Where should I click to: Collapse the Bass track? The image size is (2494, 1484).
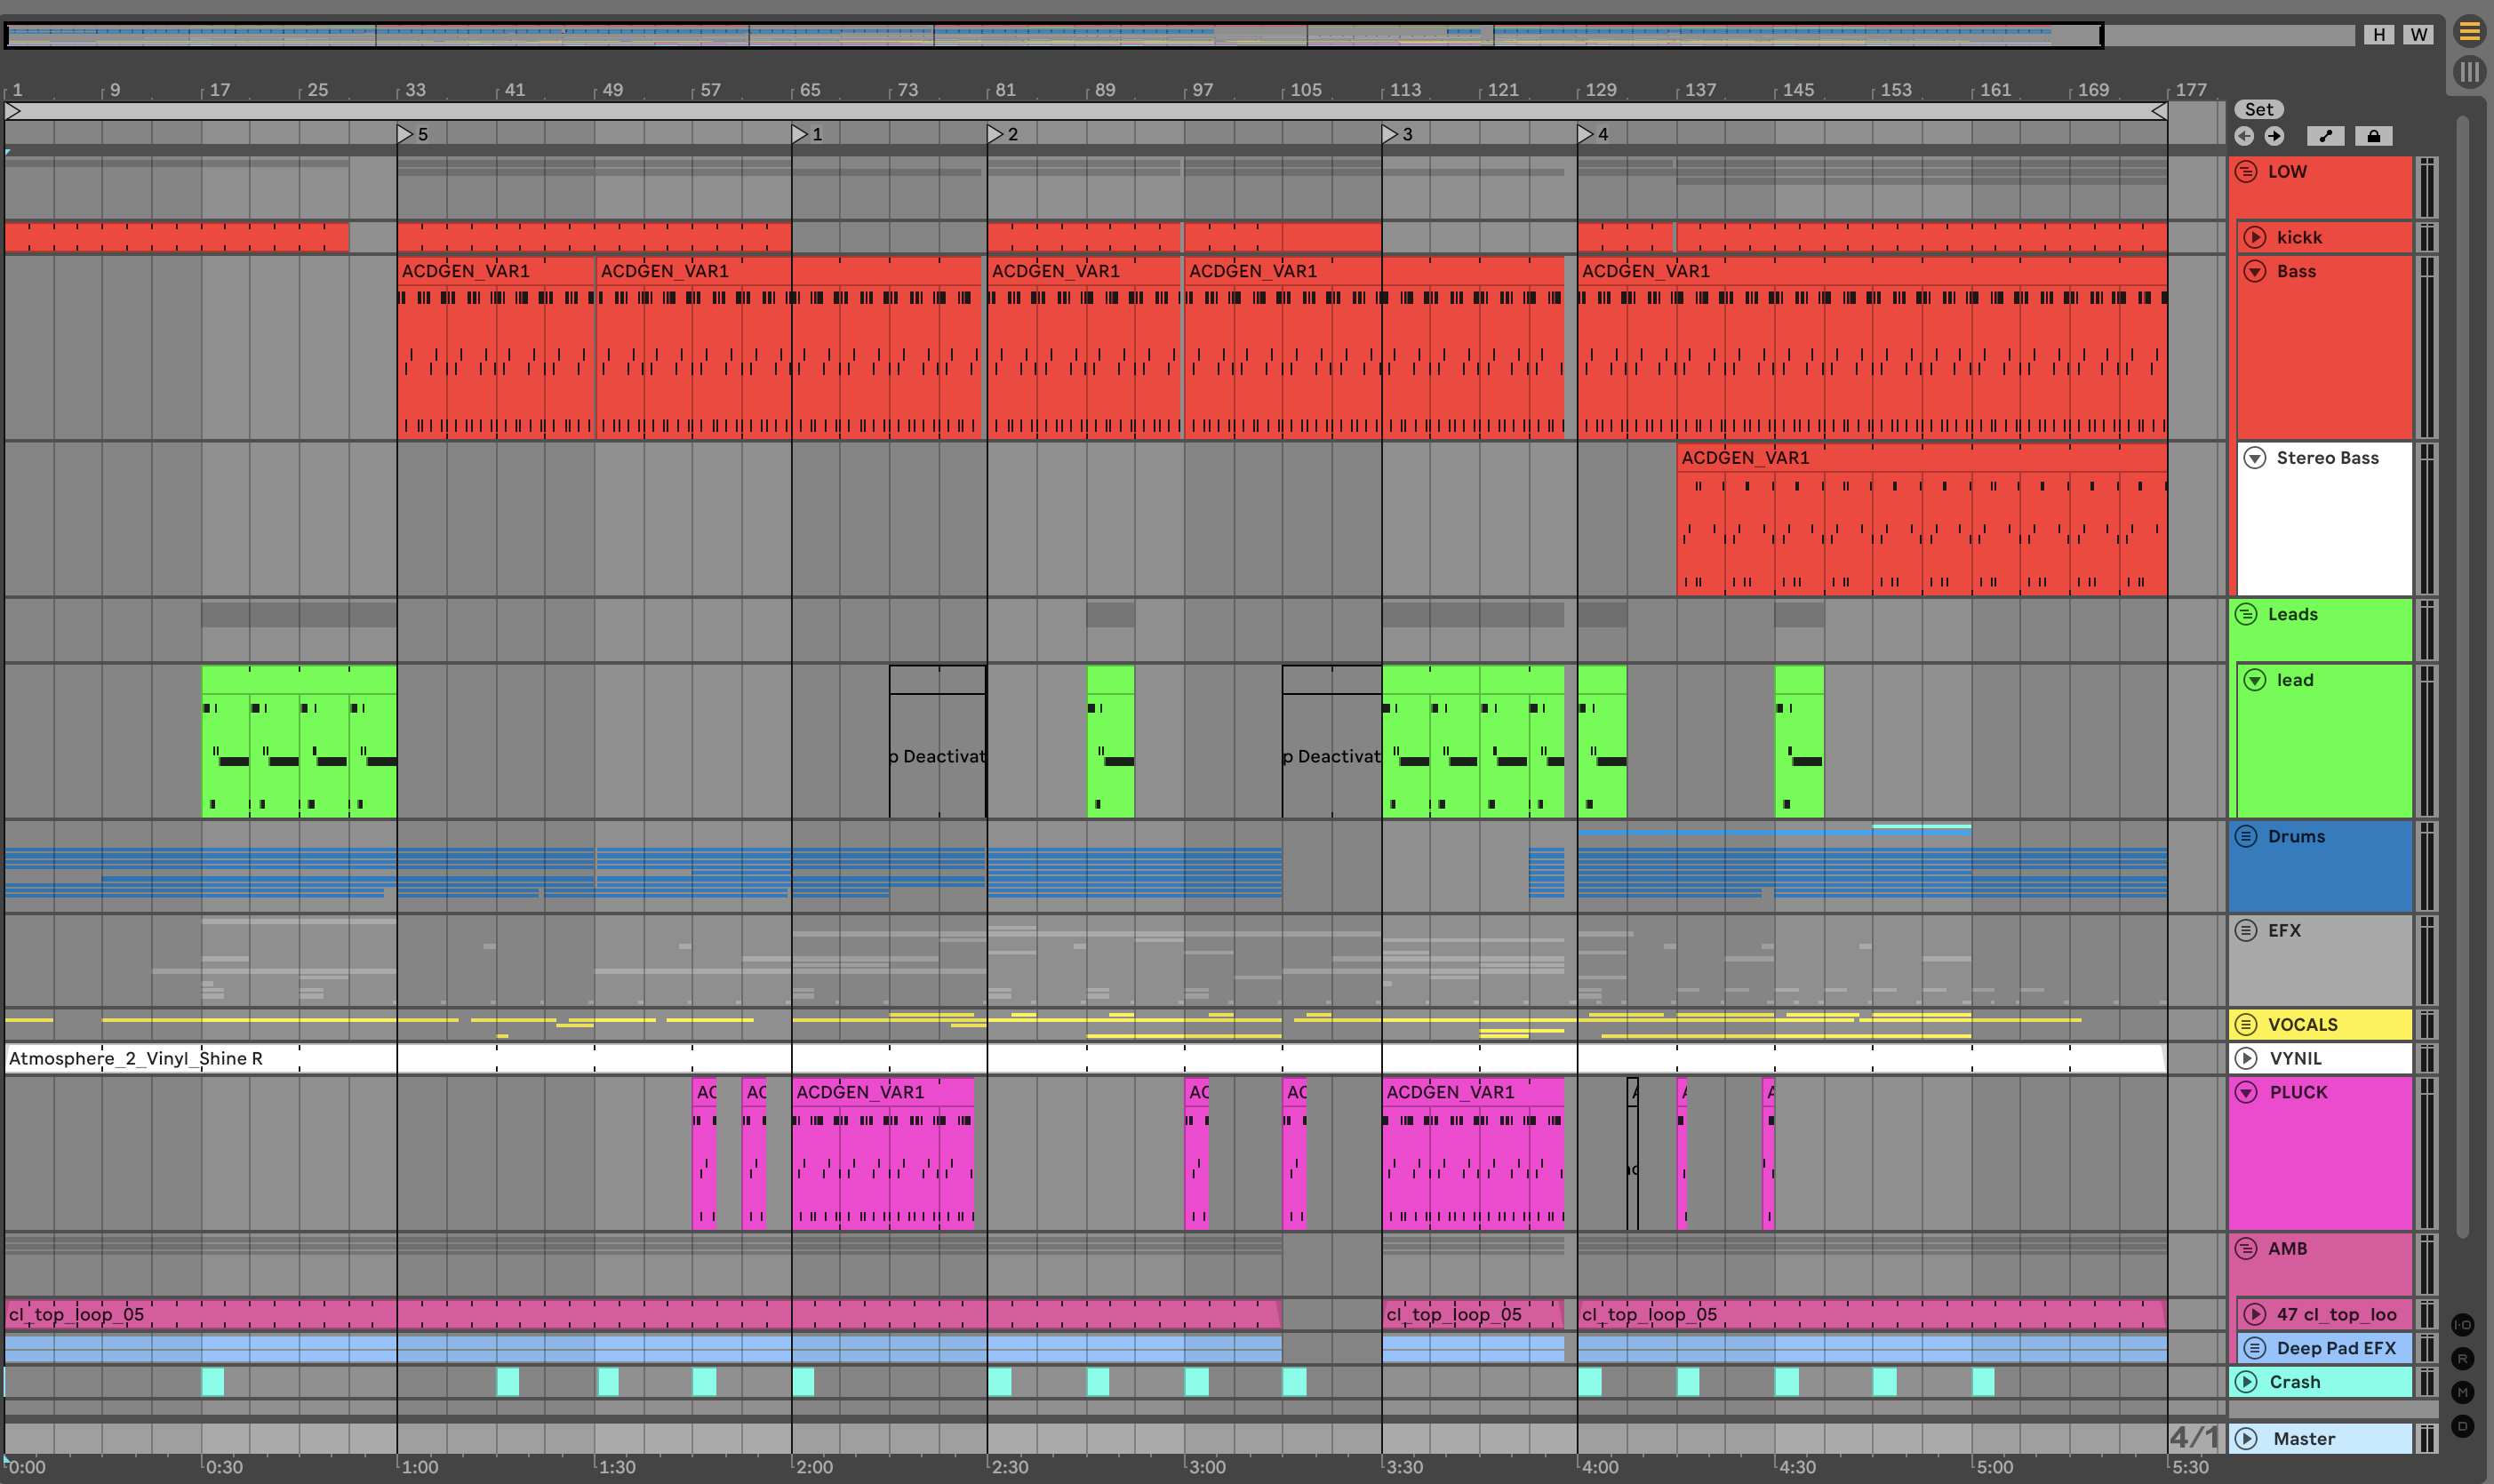pos(2255,272)
